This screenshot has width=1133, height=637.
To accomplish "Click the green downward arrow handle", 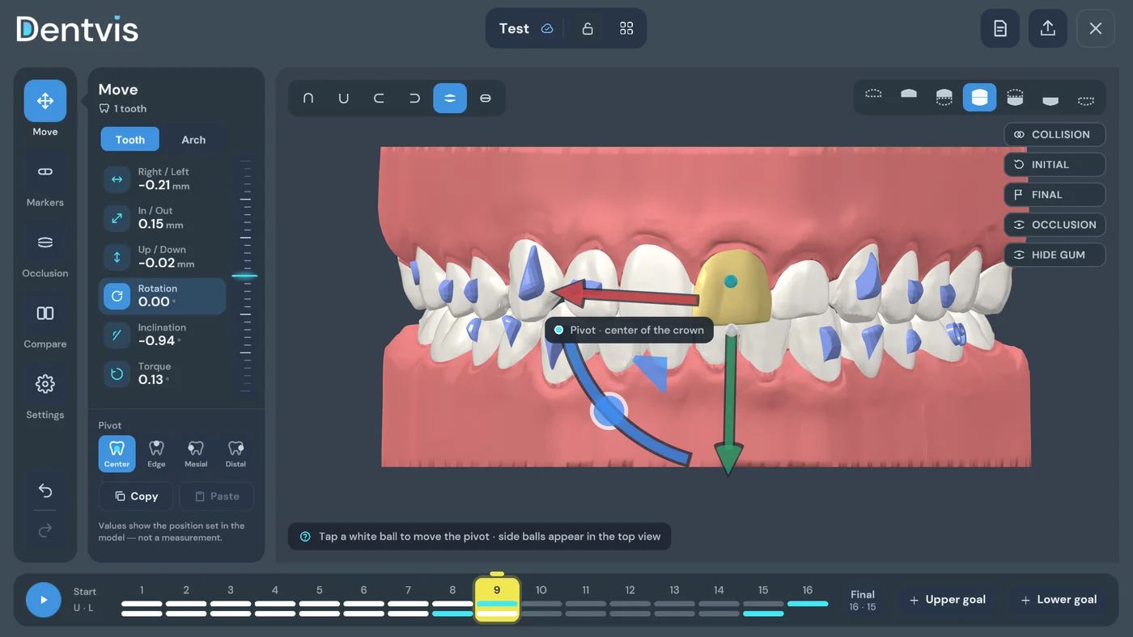I will coord(729,403).
